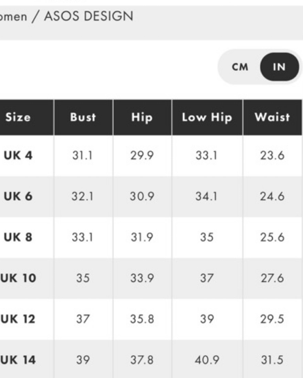Viewport: 303px width, 378px height.
Task: Click the UK 6 waist value 24.6
Action: [x=272, y=196]
